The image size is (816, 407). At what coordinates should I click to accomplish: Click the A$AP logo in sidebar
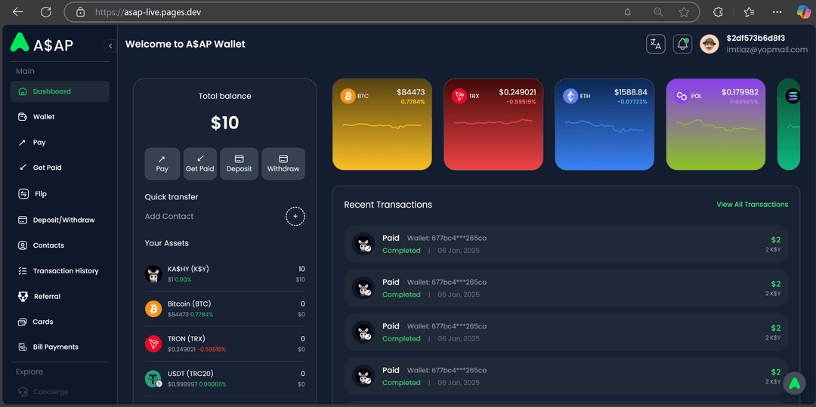click(42, 45)
